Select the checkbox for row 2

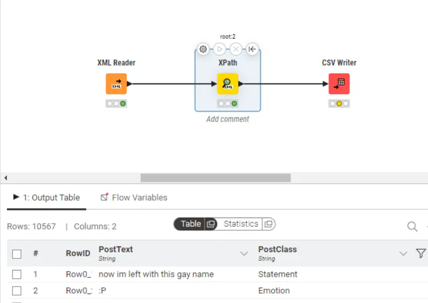click(16, 290)
